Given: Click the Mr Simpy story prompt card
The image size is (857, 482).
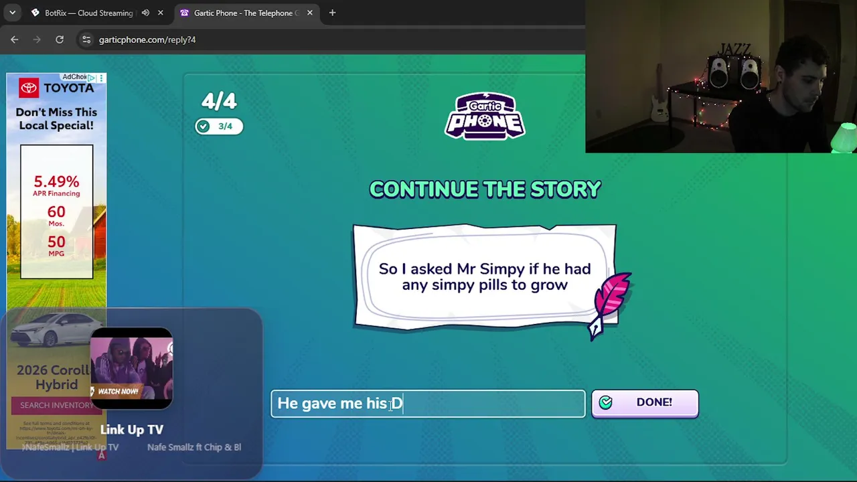Looking at the screenshot, I should click(485, 276).
